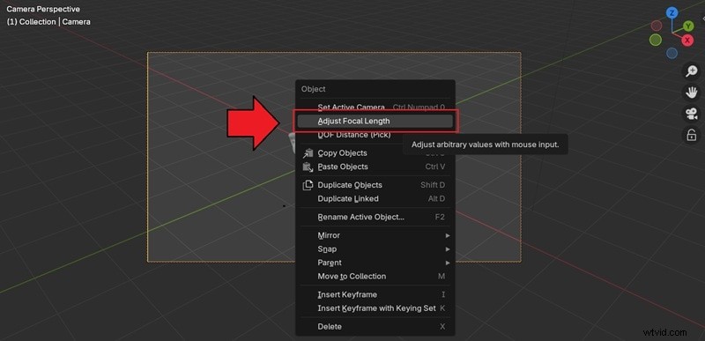
Task: Choose Duplicate Linked entry
Action: [375, 198]
